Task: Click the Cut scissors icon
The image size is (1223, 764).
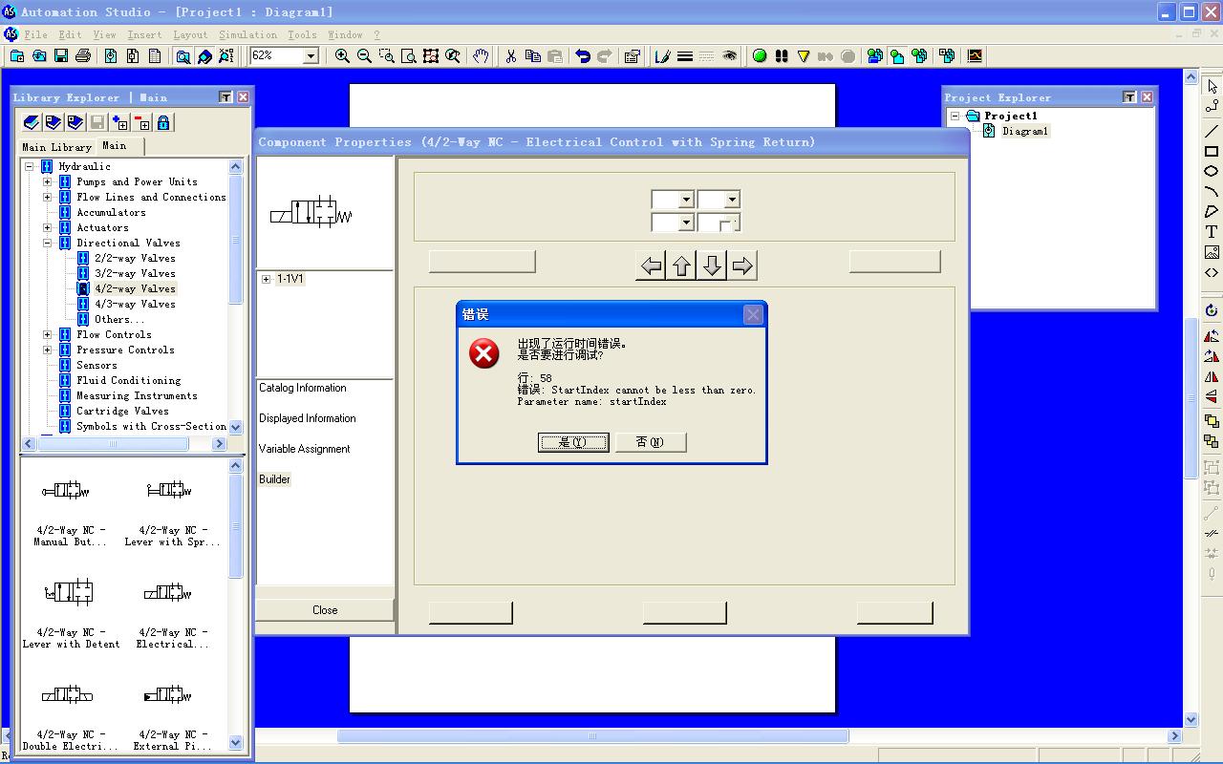Action: 511,56
